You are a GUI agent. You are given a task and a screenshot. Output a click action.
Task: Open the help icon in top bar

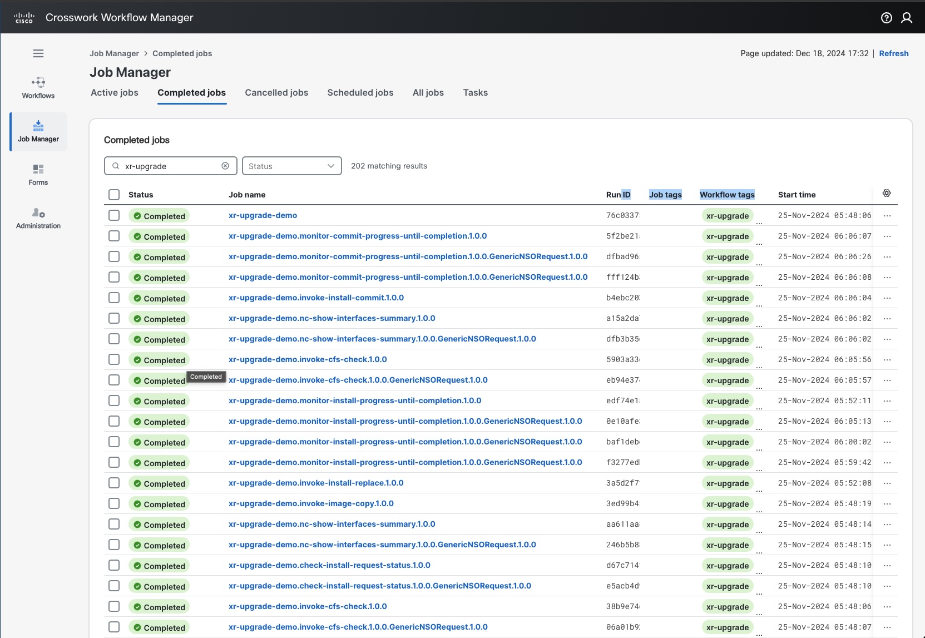point(887,18)
